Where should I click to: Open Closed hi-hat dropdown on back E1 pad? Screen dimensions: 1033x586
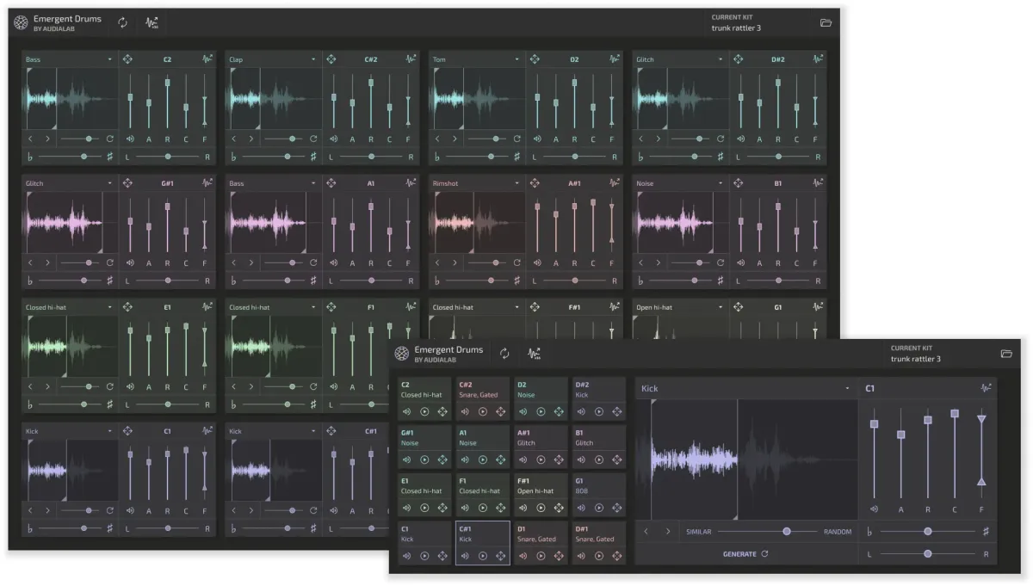point(70,307)
